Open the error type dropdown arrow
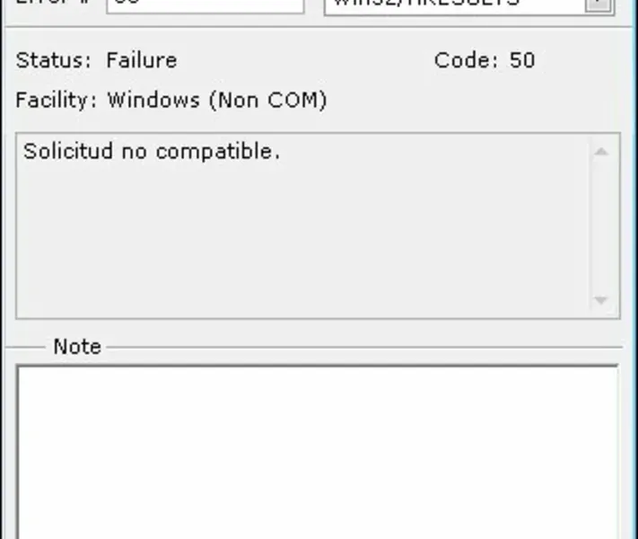The image size is (638, 539). point(598,4)
